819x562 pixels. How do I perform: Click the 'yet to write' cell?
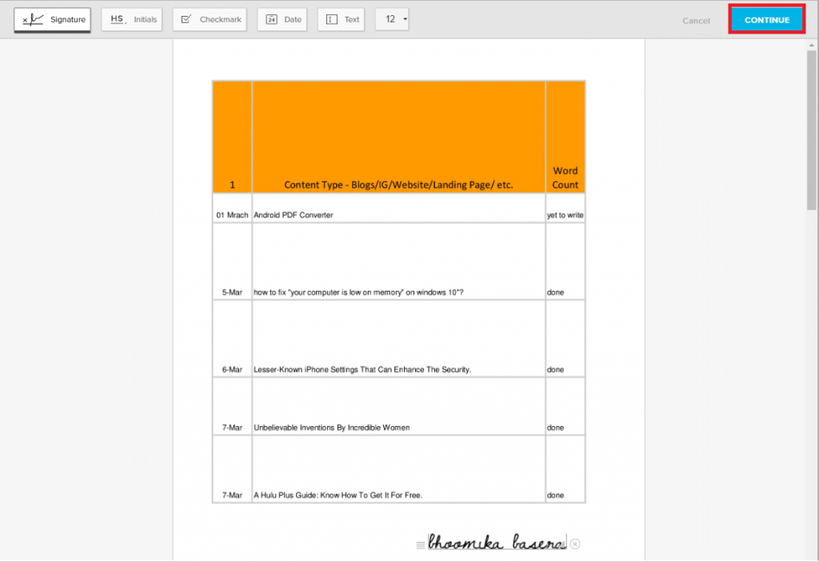click(565, 209)
